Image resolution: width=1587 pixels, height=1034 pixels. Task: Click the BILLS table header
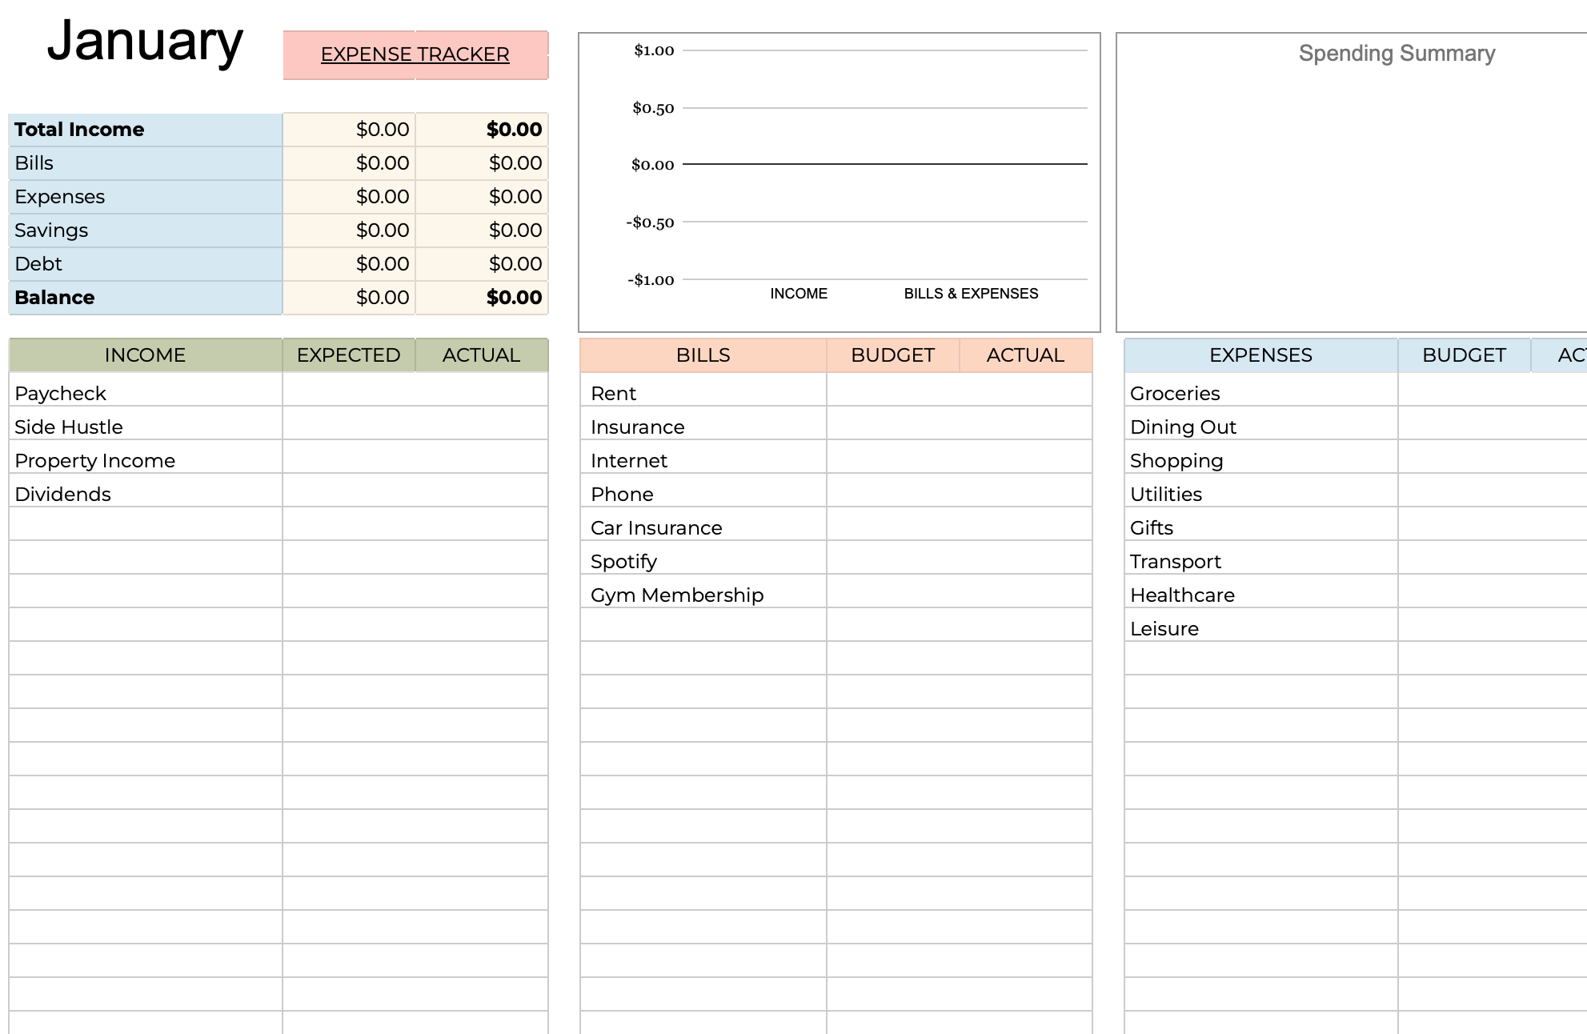[702, 355]
